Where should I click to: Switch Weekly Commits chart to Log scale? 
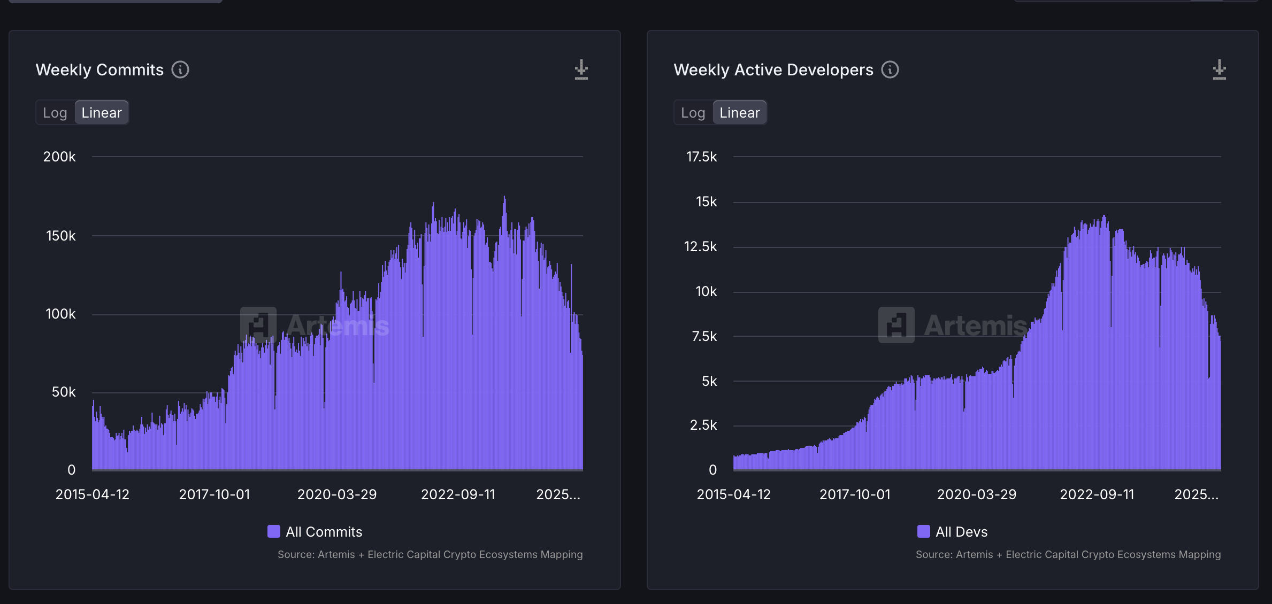(x=55, y=113)
